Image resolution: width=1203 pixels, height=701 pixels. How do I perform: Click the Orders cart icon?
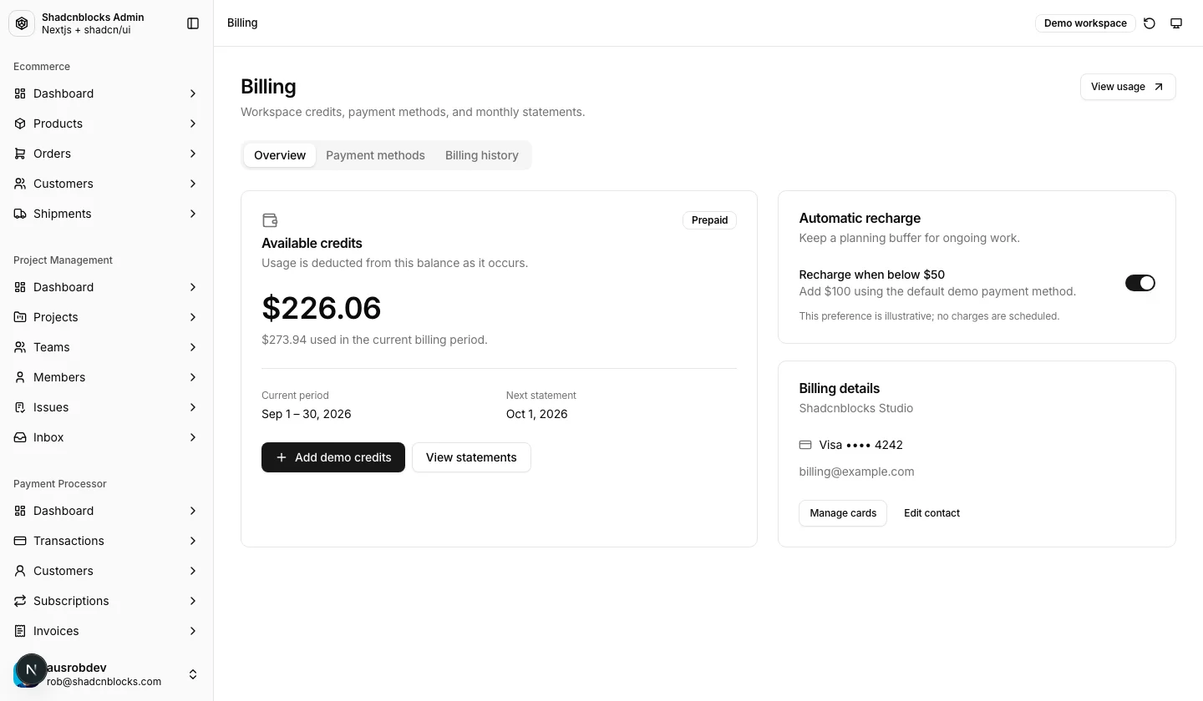pyautogui.click(x=20, y=154)
